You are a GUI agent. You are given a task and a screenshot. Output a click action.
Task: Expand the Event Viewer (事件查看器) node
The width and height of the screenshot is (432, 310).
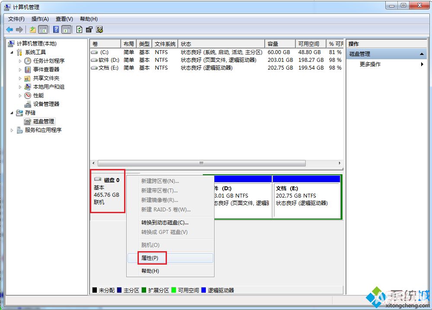[x=20, y=70]
